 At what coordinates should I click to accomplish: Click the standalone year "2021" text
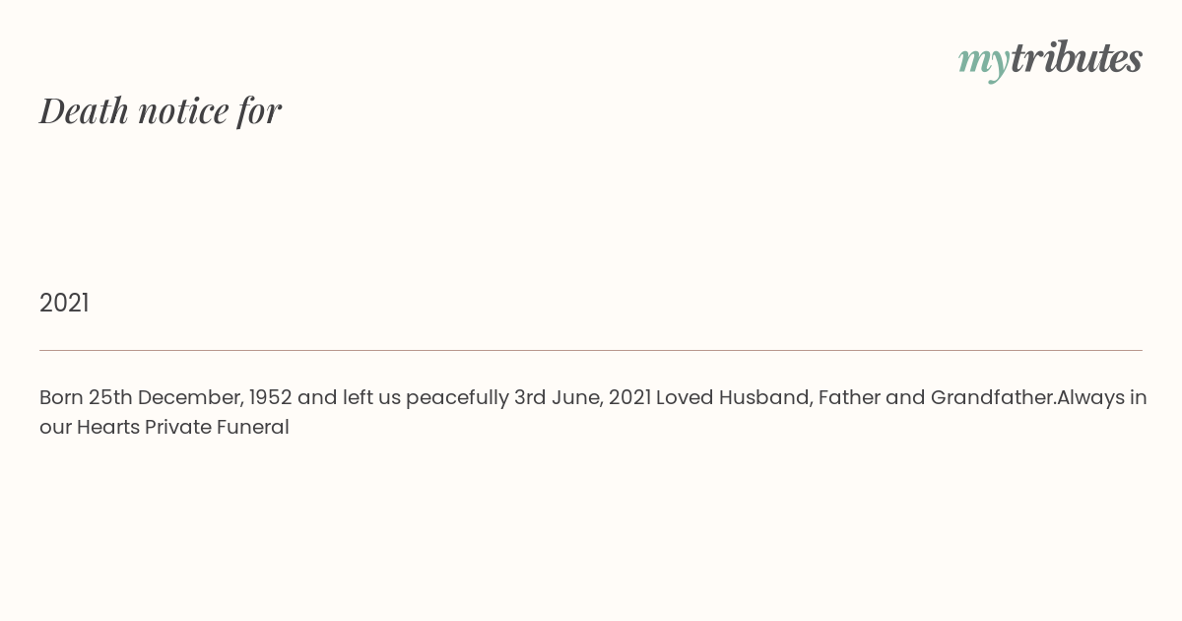[x=64, y=303]
